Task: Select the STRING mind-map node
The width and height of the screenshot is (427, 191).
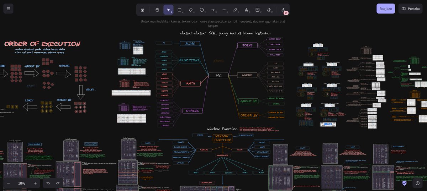Action: pos(193,111)
